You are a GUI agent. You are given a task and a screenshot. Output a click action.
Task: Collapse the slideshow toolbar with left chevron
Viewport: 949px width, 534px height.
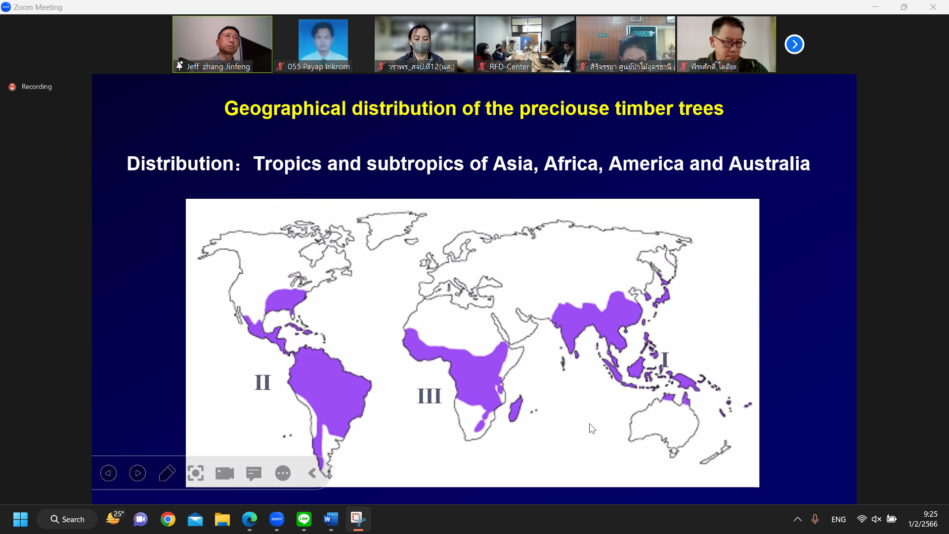pos(312,473)
